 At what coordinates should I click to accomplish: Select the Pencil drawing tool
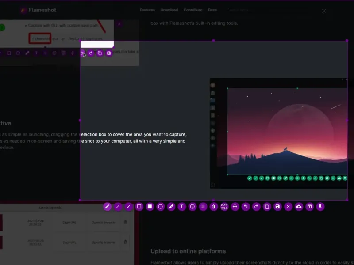coord(107,207)
